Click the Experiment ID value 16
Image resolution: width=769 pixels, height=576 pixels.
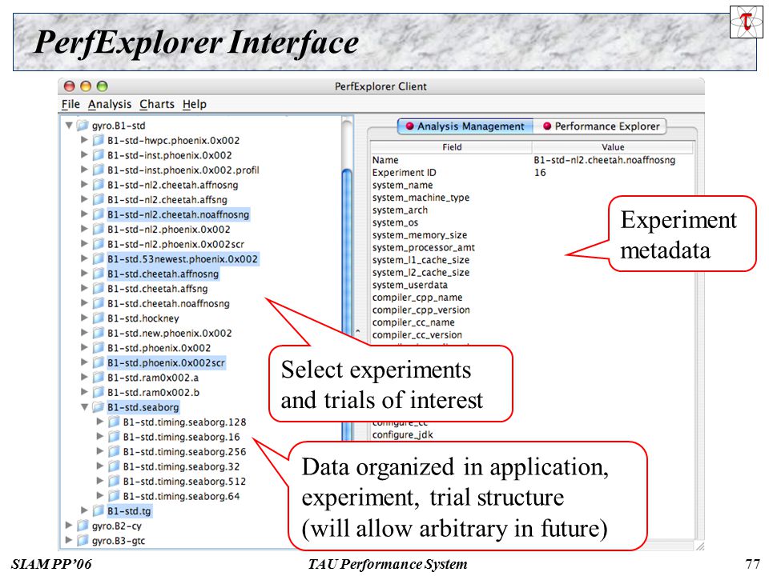coord(540,173)
